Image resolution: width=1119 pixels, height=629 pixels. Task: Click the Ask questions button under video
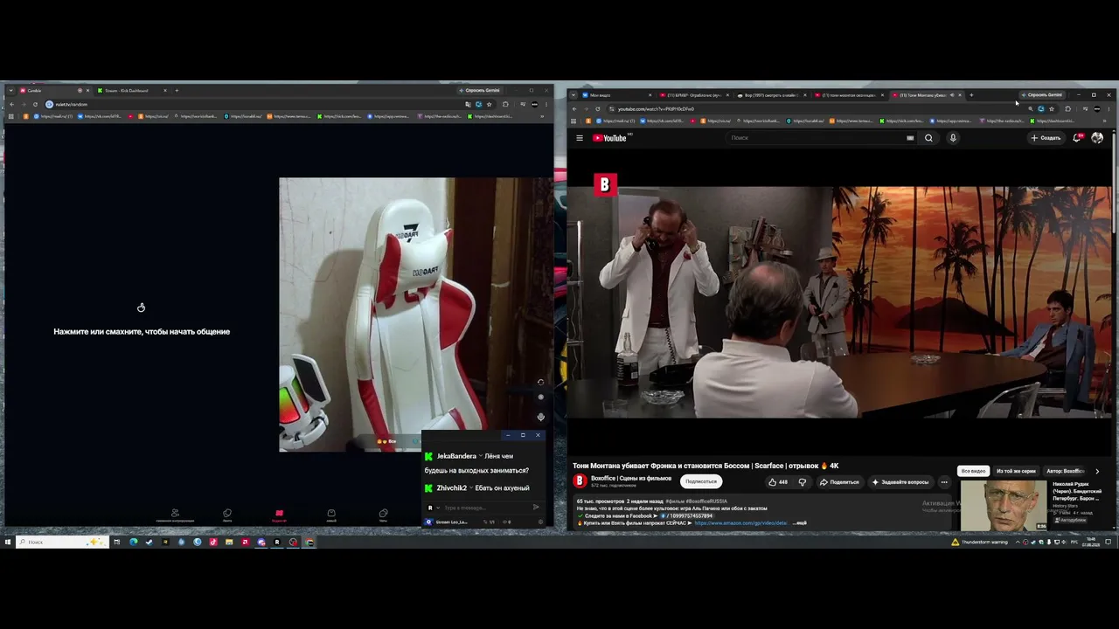(900, 482)
